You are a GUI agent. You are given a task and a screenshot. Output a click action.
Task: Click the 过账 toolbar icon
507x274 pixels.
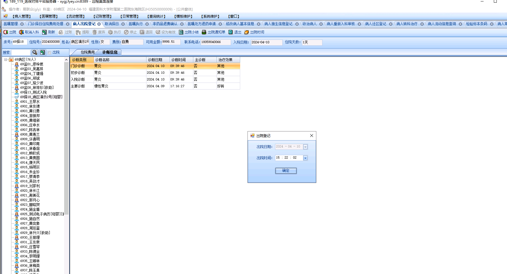(x=61, y=32)
